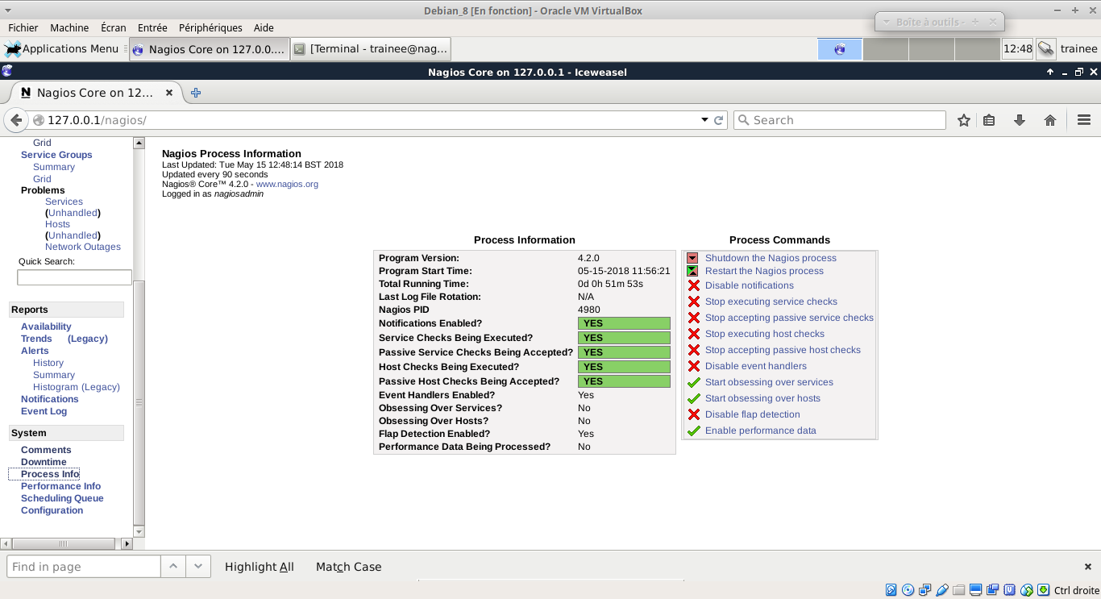Open the Applications Menu in the panel

61,49
